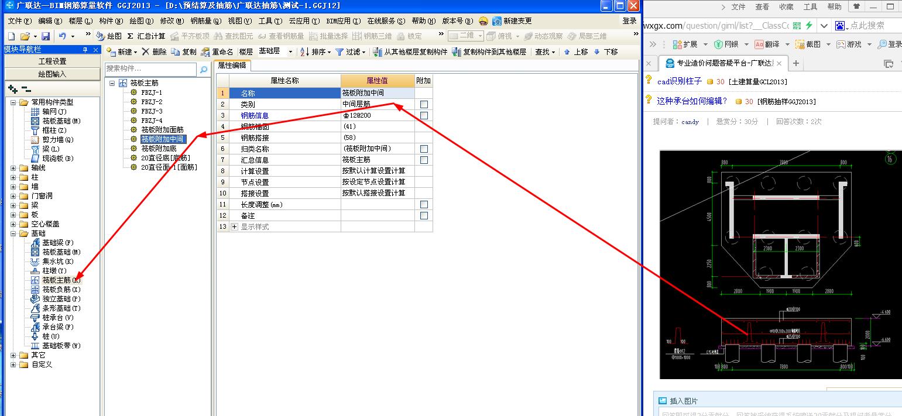Expand the 显示样式 property row
Viewport: 902px width, 416px height.
235,226
